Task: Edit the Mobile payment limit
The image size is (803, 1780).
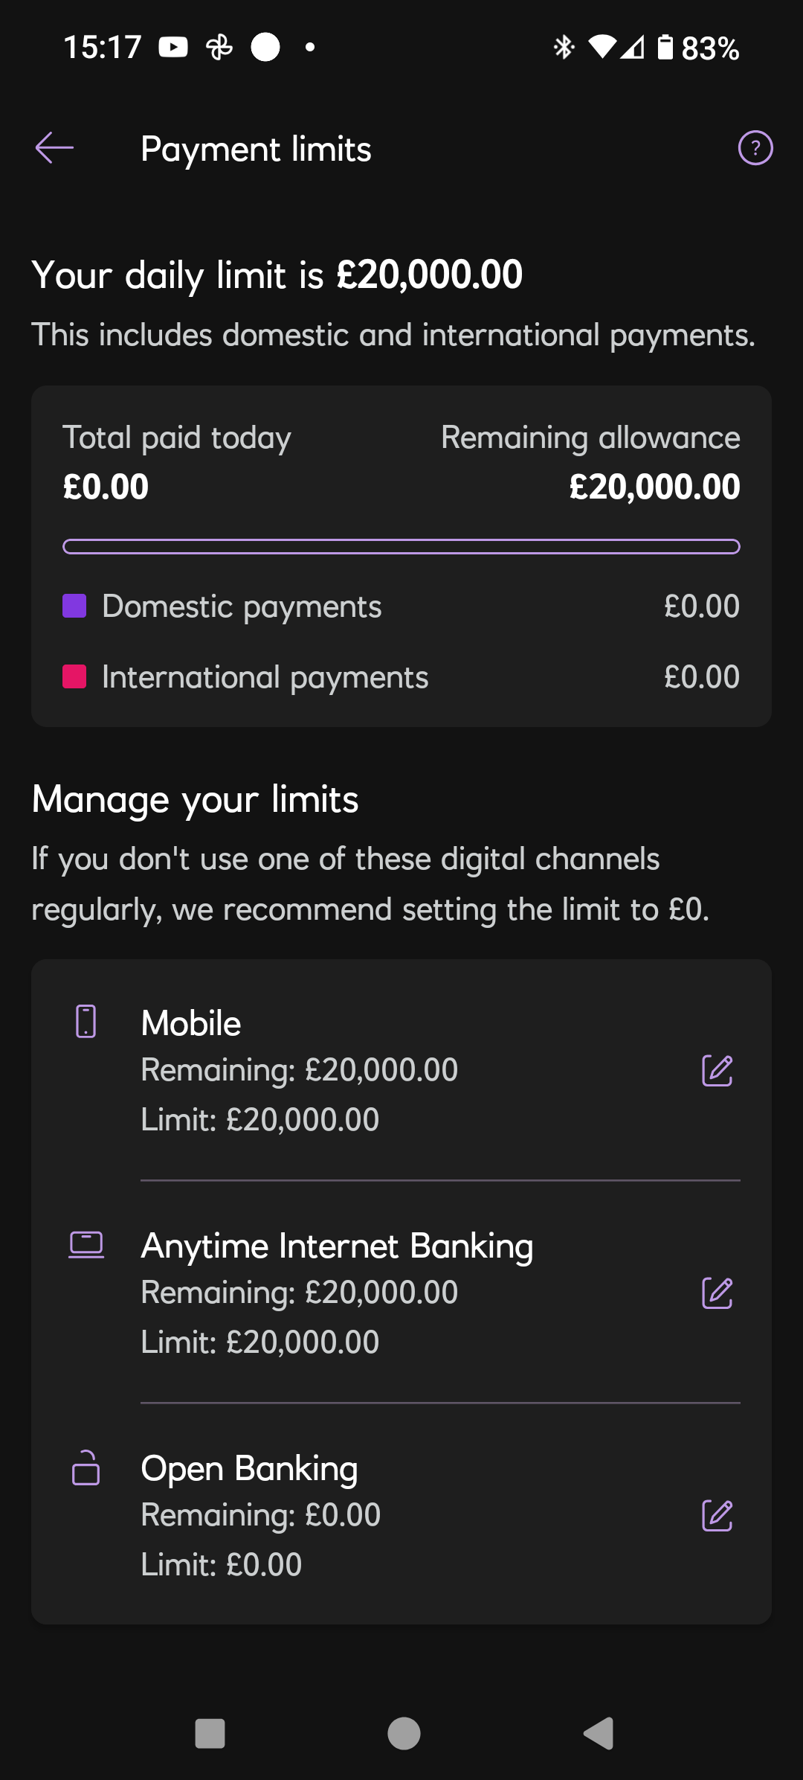Action: tap(717, 1071)
